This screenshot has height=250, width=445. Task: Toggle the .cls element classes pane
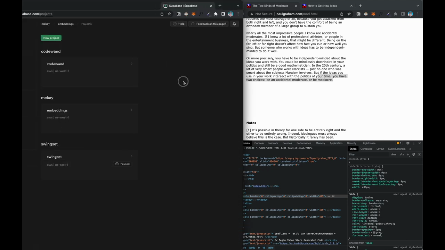pyautogui.click(x=401, y=155)
